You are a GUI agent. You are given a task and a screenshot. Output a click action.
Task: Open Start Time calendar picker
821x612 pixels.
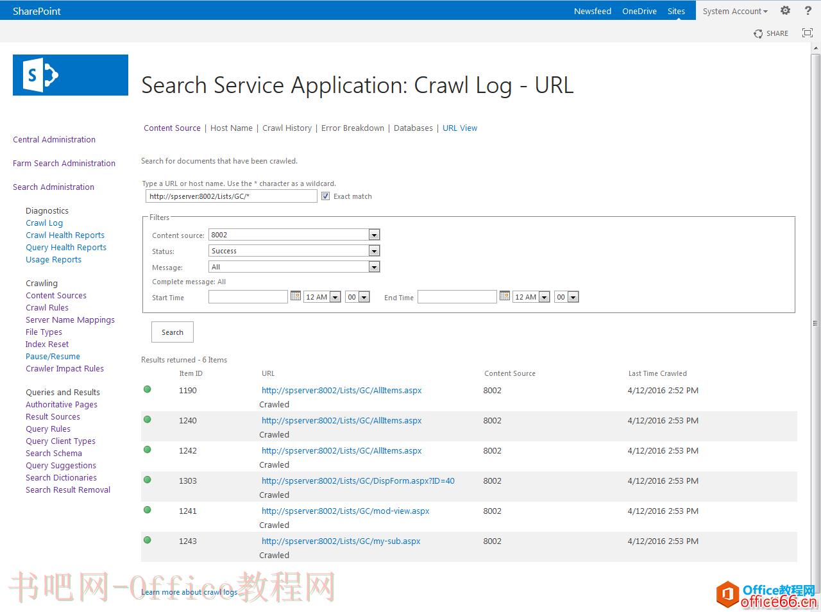tap(296, 296)
